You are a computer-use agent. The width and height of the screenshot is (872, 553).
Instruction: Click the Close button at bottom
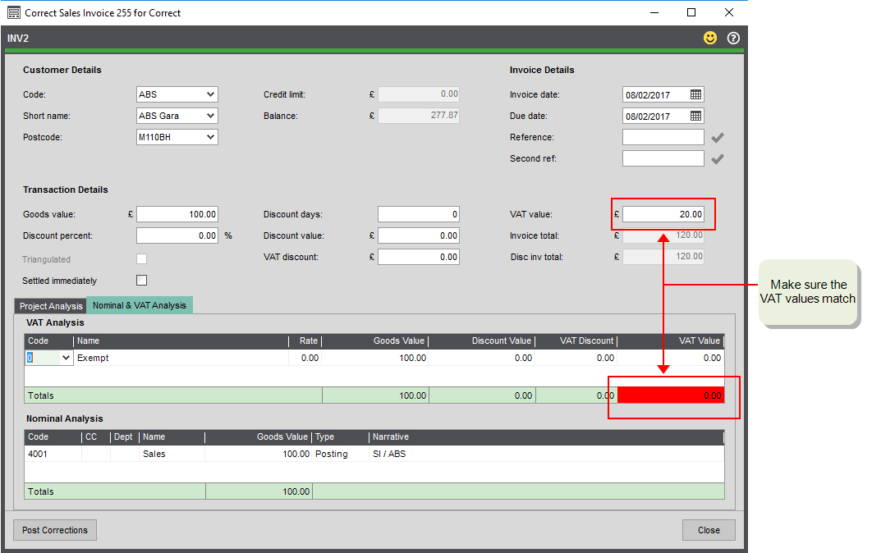708,530
